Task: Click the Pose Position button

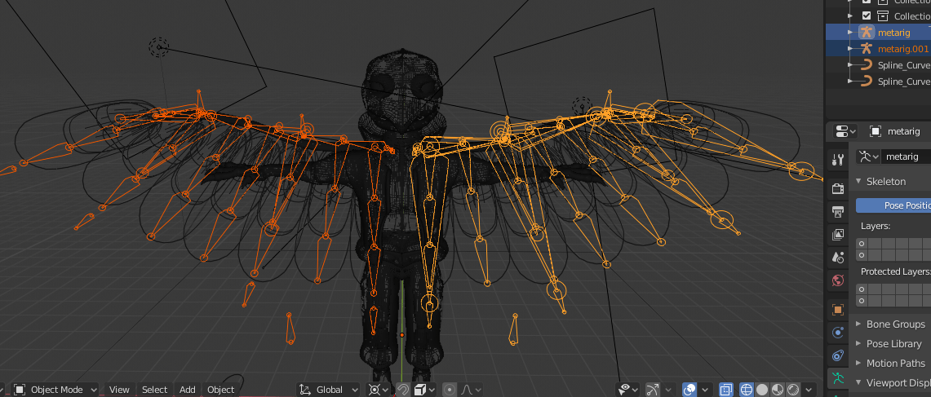Action: pyautogui.click(x=893, y=205)
